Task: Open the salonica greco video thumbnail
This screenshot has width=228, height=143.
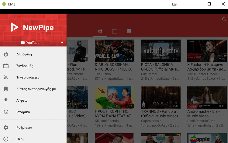Action: click(161, 51)
